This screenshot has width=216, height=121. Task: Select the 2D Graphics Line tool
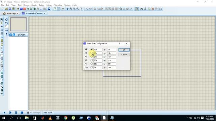2,70
